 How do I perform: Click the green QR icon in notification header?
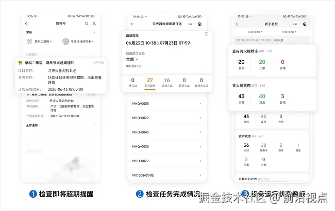(x=20, y=63)
